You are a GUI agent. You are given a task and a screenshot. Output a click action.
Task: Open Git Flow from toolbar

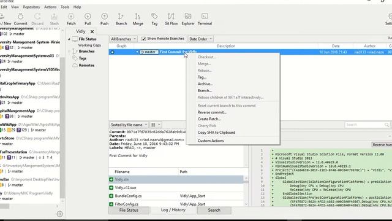tap(171, 19)
